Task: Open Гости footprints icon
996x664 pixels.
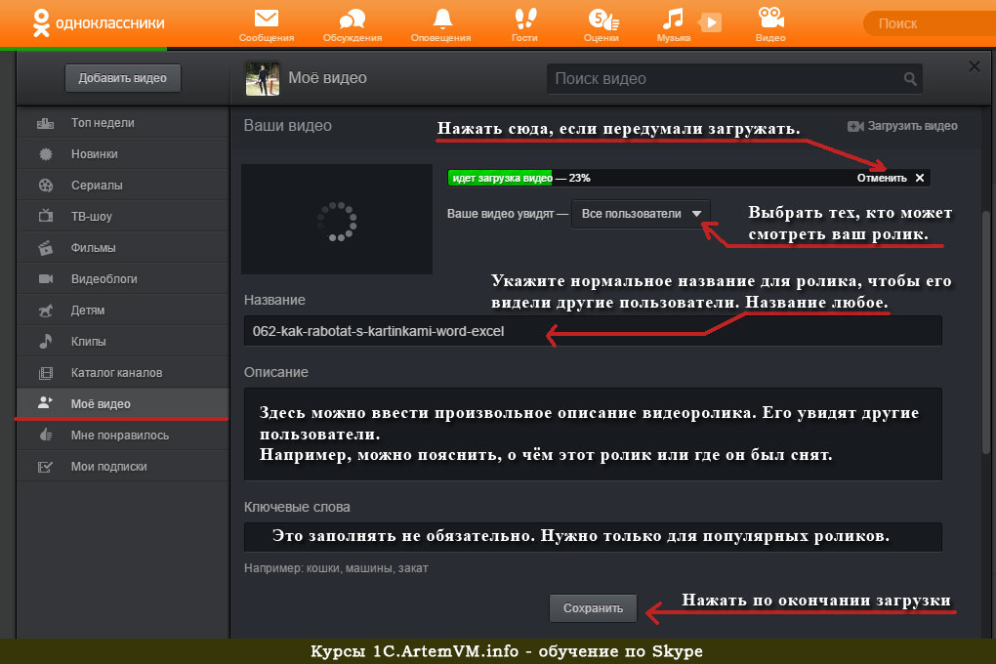Action: [524, 20]
